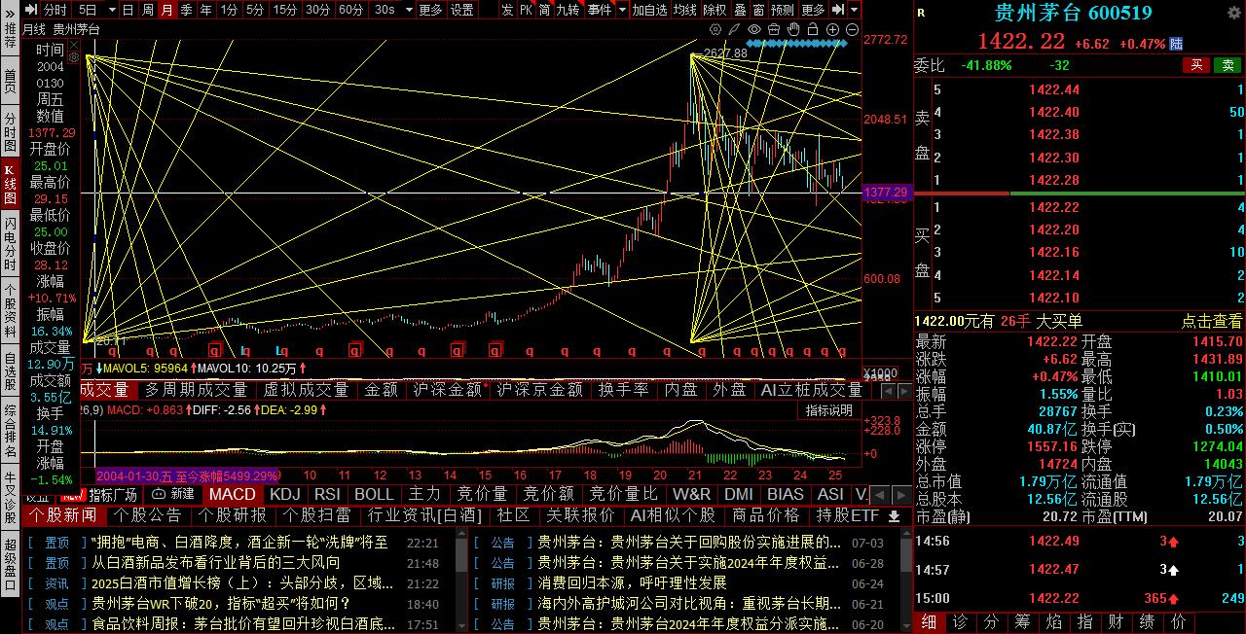The height and width of the screenshot is (634, 1246).
Task: Switch to 周 weekly K-line
Action: point(148,10)
